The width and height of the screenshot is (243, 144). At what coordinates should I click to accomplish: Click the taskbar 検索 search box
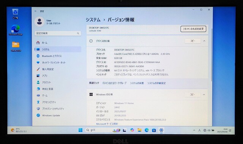coord(103,130)
